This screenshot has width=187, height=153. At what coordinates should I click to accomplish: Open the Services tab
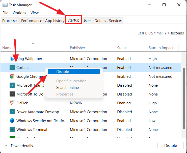coord(116,21)
